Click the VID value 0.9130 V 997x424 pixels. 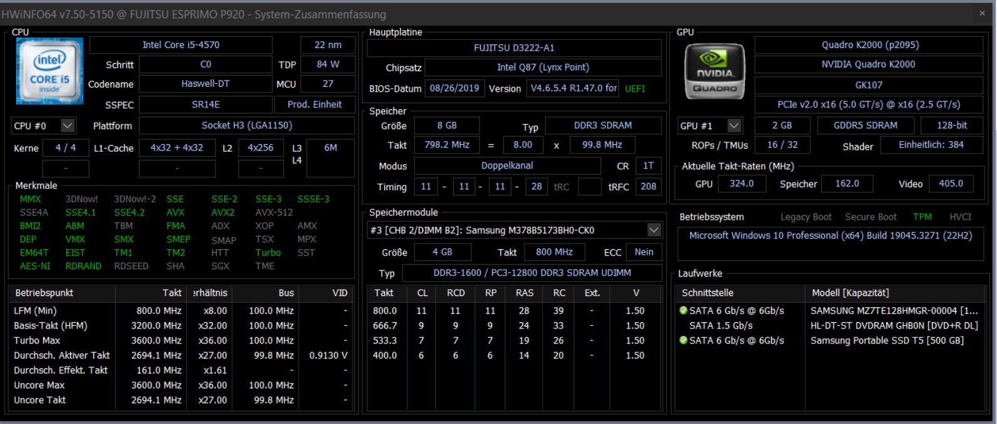tap(328, 355)
